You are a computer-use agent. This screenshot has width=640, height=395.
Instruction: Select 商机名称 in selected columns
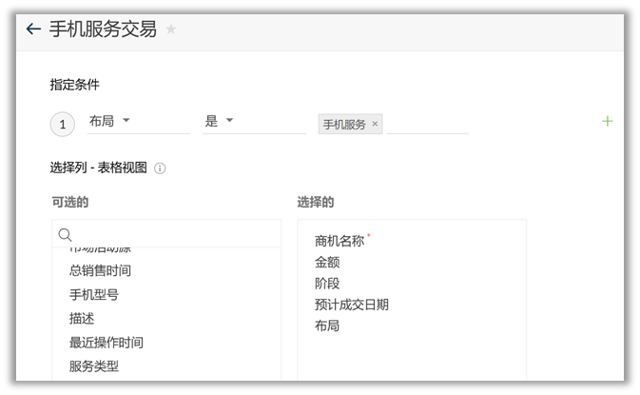pos(339,242)
